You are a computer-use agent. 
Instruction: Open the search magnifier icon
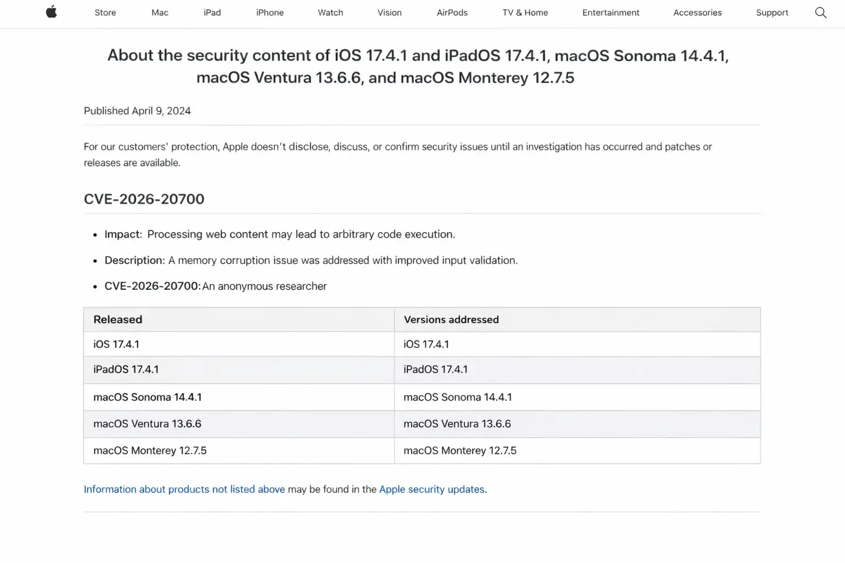tap(820, 13)
